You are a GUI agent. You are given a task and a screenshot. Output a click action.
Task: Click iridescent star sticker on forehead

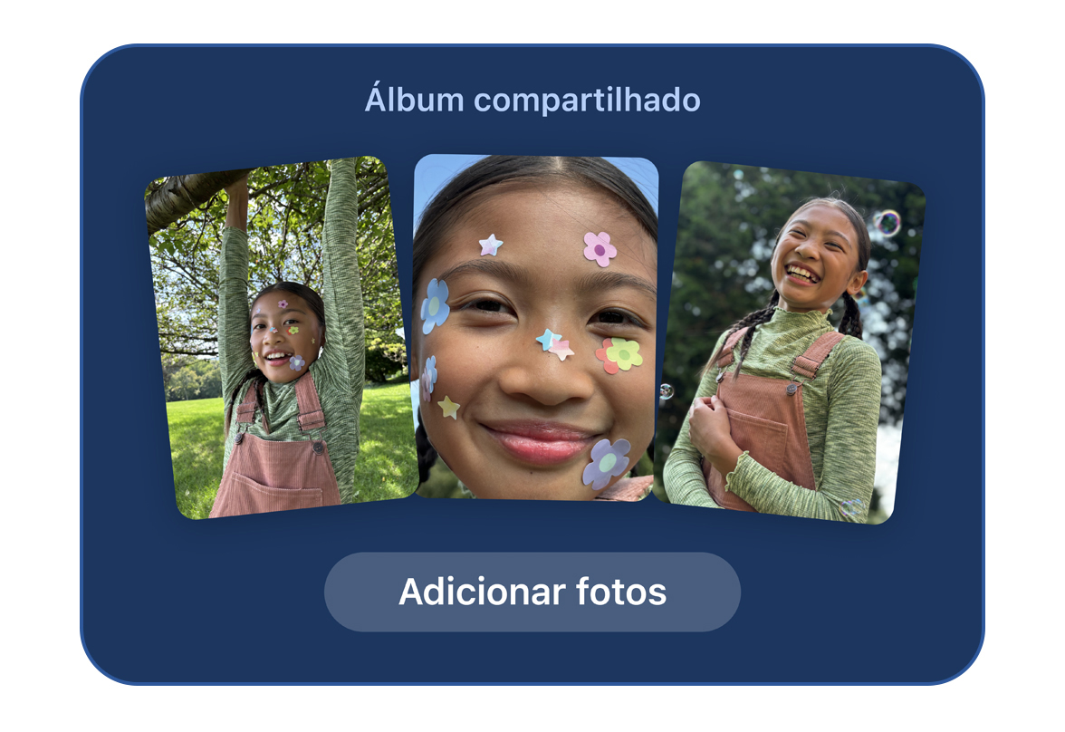(x=491, y=245)
